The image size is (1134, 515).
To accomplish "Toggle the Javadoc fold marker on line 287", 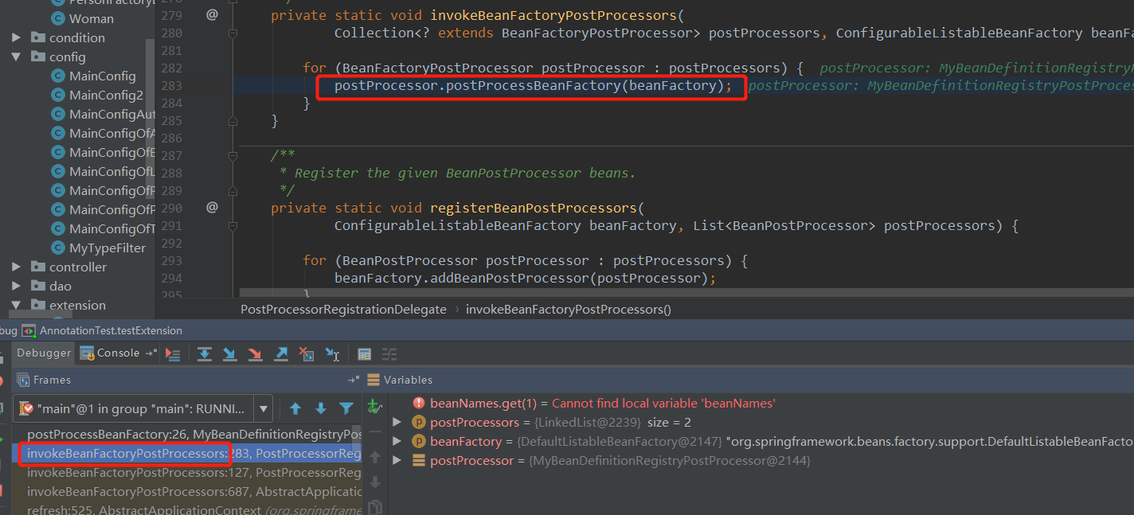I will tap(233, 155).
